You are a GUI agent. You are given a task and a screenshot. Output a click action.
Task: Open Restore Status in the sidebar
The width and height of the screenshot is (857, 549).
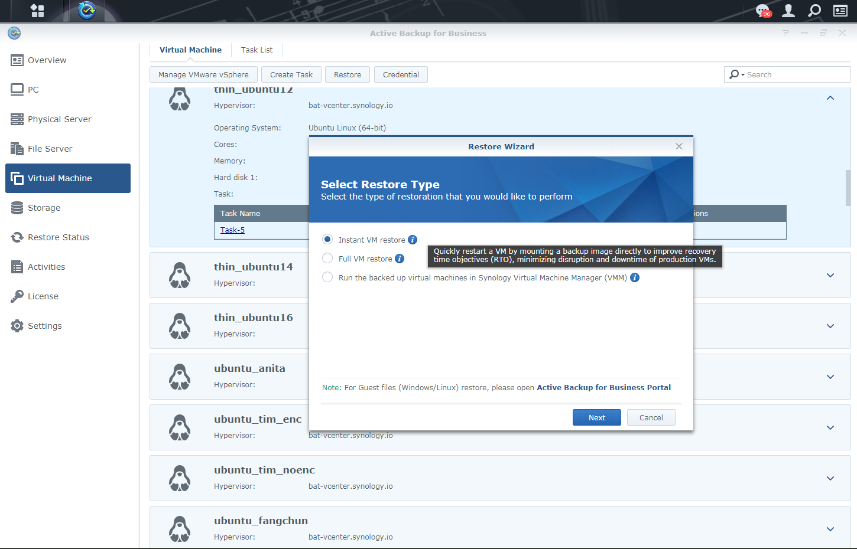click(x=58, y=237)
